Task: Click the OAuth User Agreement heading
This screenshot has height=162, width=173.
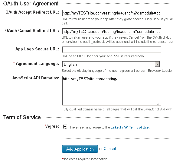Action: pyautogui.click(x=31, y=4)
